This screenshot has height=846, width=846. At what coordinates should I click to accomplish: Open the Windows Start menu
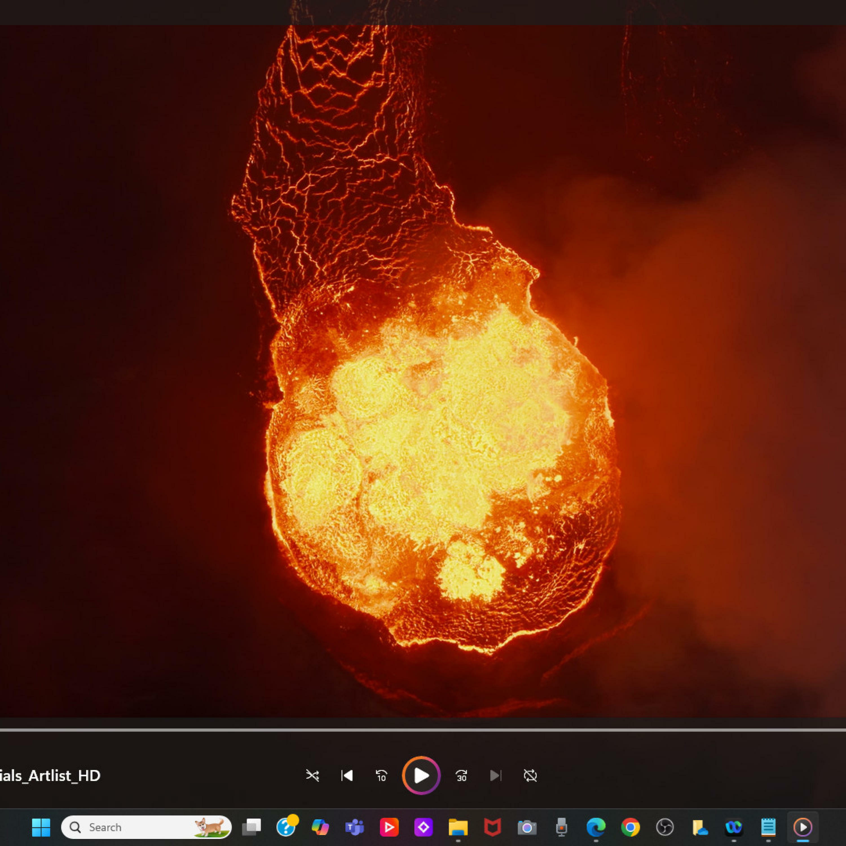click(x=41, y=827)
